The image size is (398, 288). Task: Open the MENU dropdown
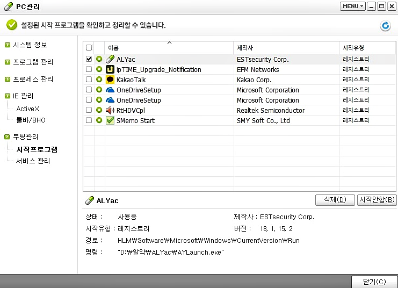[352, 6]
